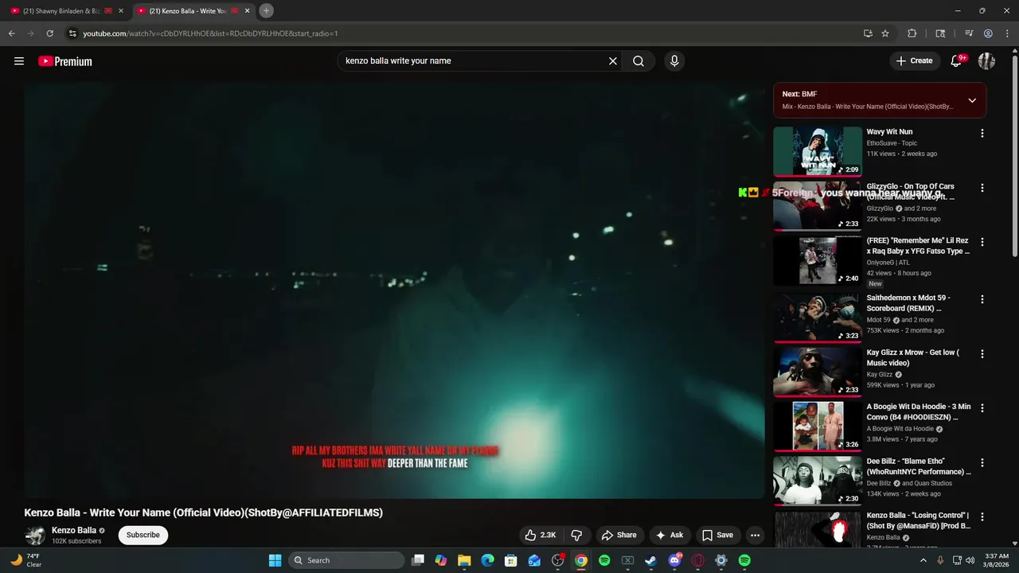Viewport: 1019px width, 573px height.
Task: Open Chrome three-dot menu
Action: [x=1005, y=33]
